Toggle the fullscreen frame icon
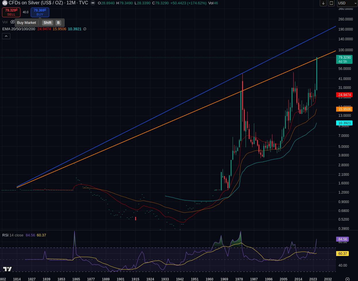The height and width of the screenshot is (281, 358). pyautogui.click(x=332, y=3)
